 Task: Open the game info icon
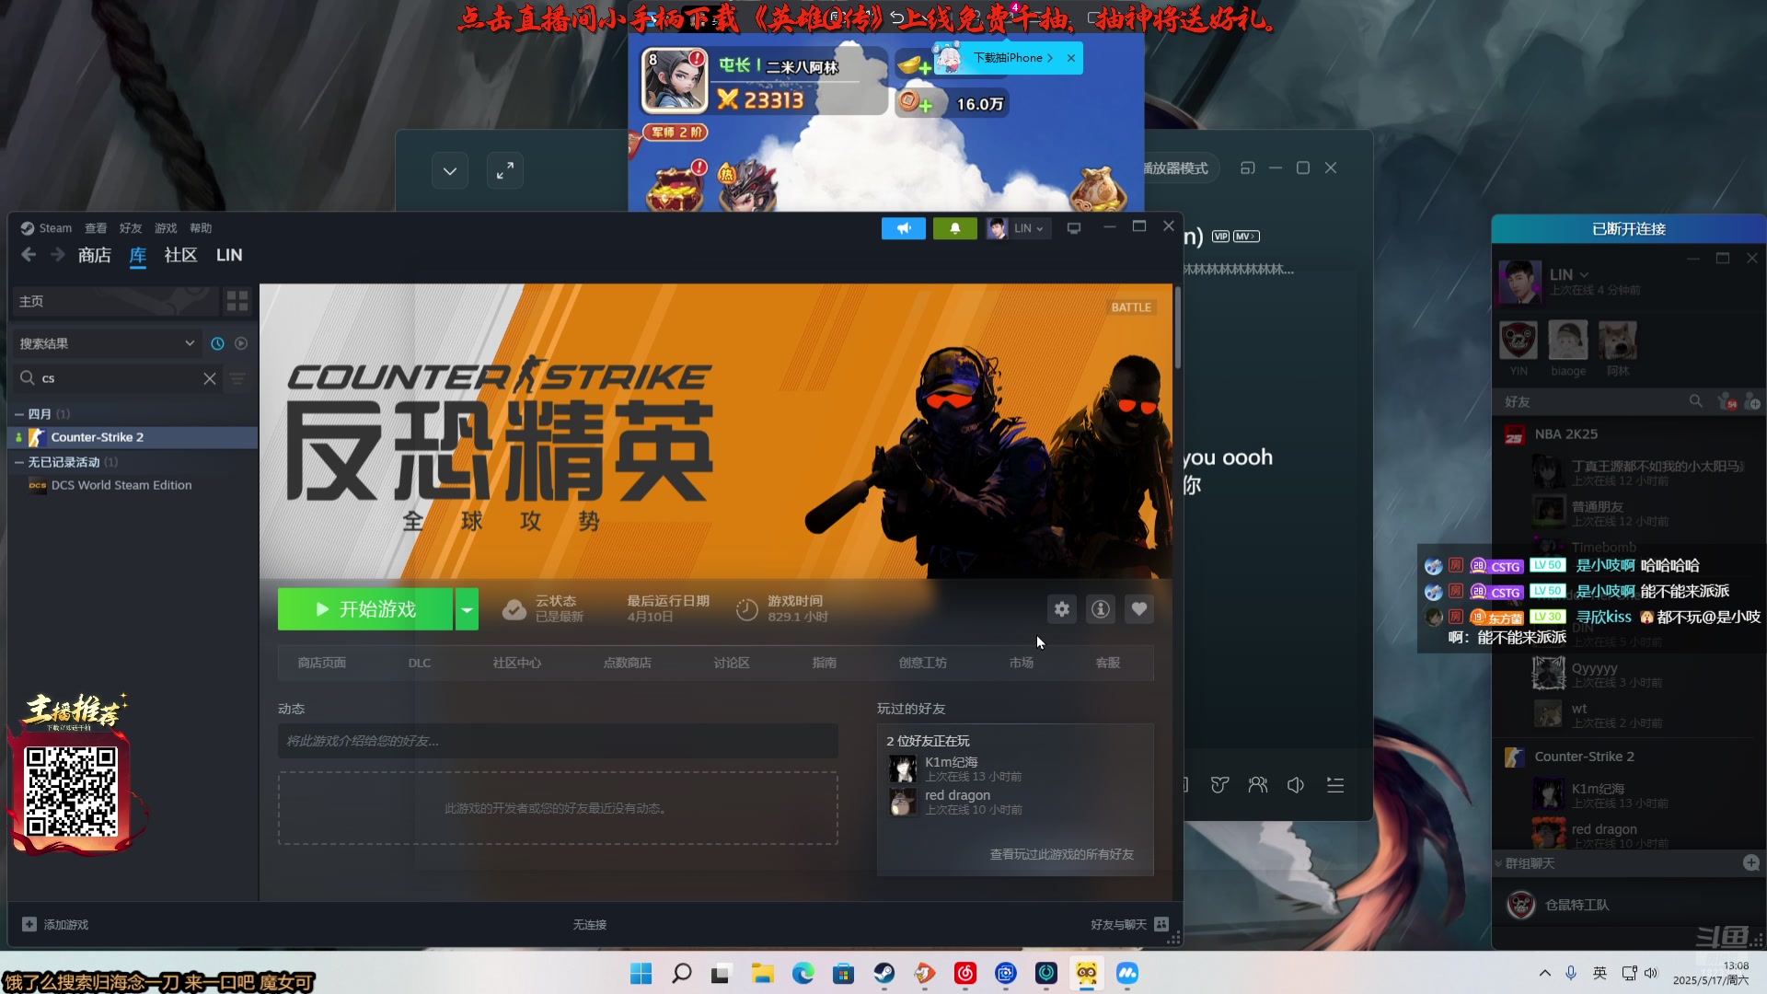(x=1101, y=609)
